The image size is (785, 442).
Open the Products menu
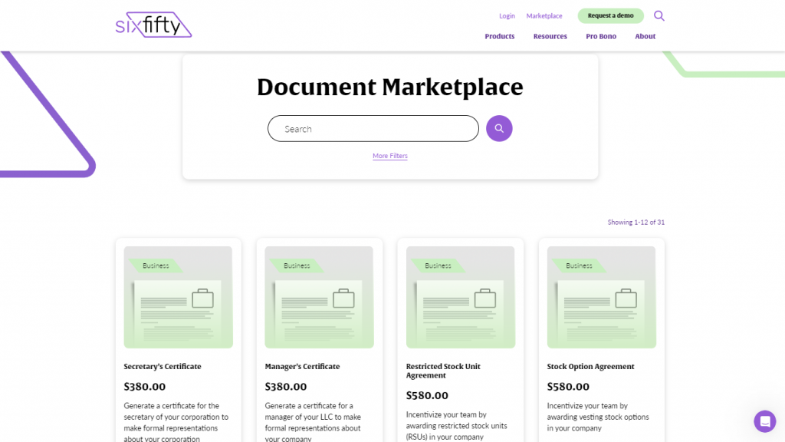click(499, 36)
